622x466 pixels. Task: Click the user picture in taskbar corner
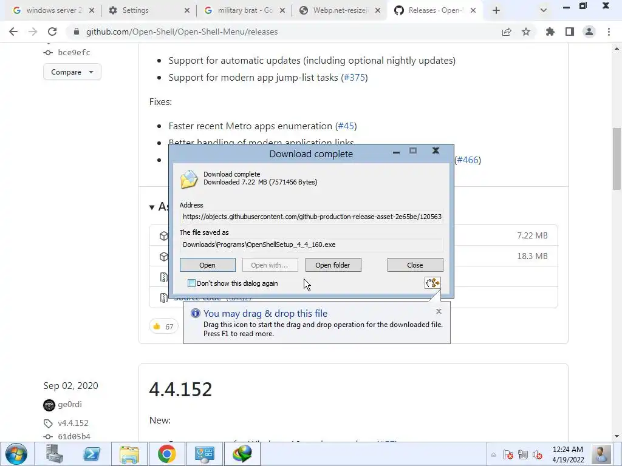click(x=601, y=454)
